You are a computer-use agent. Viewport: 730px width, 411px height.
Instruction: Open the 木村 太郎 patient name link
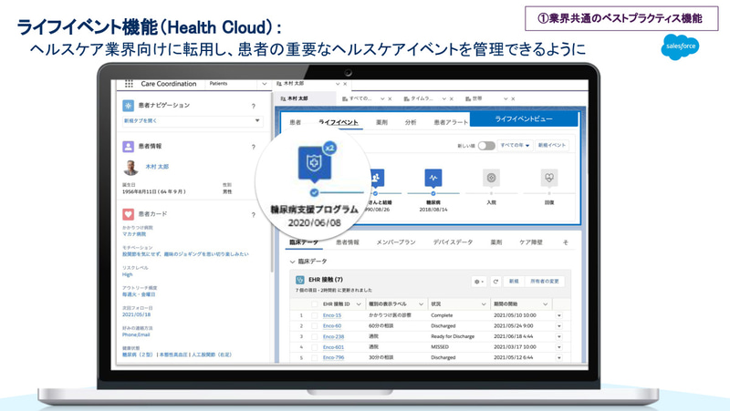click(x=157, y=167)
